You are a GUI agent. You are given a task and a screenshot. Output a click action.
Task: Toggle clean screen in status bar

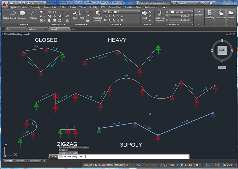(230, 165)
